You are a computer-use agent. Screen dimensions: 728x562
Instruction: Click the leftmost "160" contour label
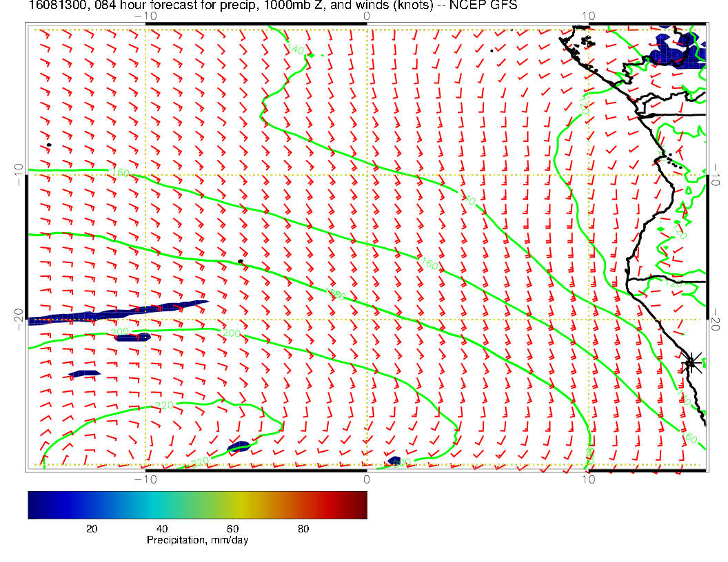[x=120, y=172]
